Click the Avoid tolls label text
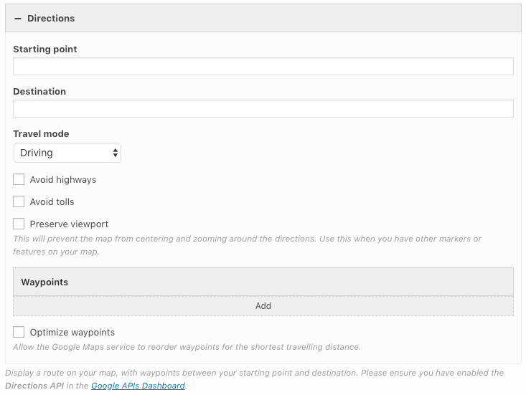Viewport: 526px width, 395px height. [x=52, y=201]
